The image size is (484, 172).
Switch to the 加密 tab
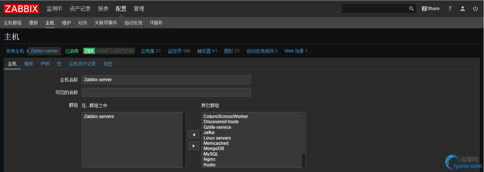[108, 64]
